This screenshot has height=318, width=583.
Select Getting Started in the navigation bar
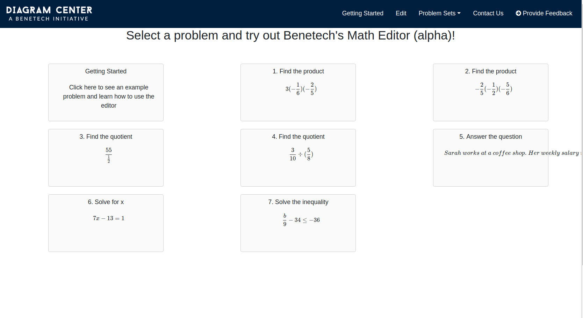pos(362,13)
